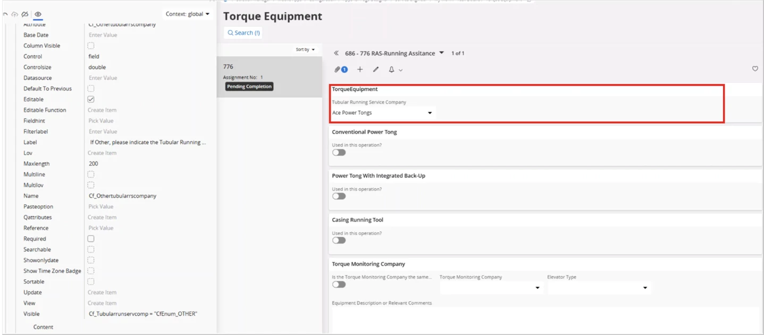Toggle Torque Monitoring Company same switch
The image size is (764, 335).
(339, 284)
